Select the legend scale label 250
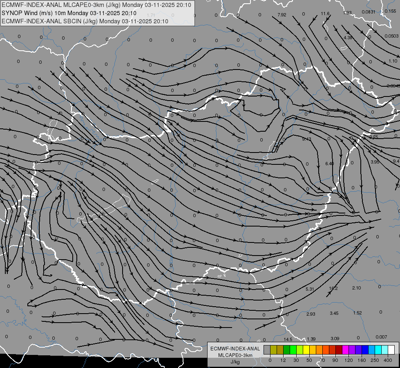 [375, 360]
